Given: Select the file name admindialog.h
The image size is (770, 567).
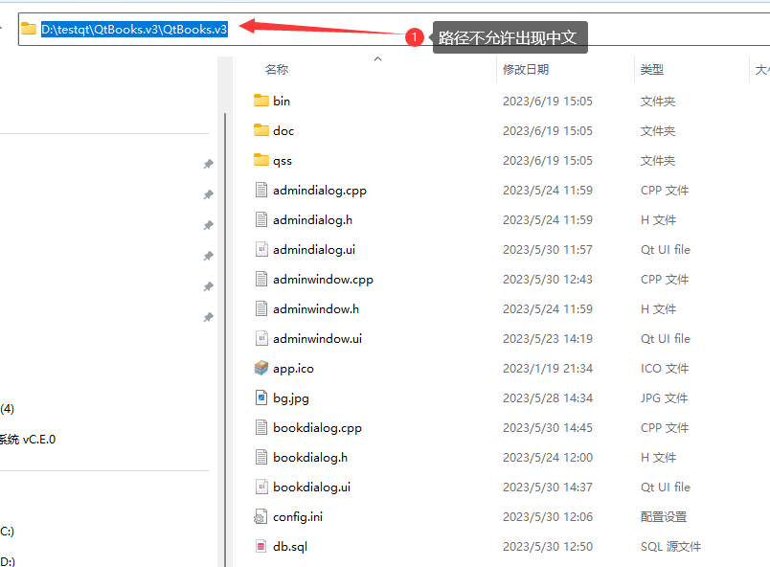Looking at the screenshot, I should [x=313, y=220].
